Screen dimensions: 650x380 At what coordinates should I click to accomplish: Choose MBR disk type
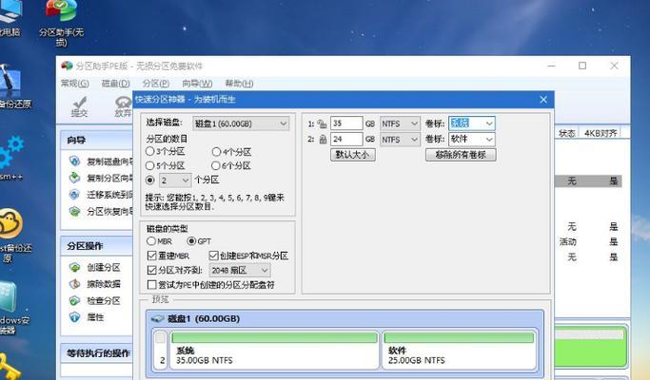click(159, 241)
